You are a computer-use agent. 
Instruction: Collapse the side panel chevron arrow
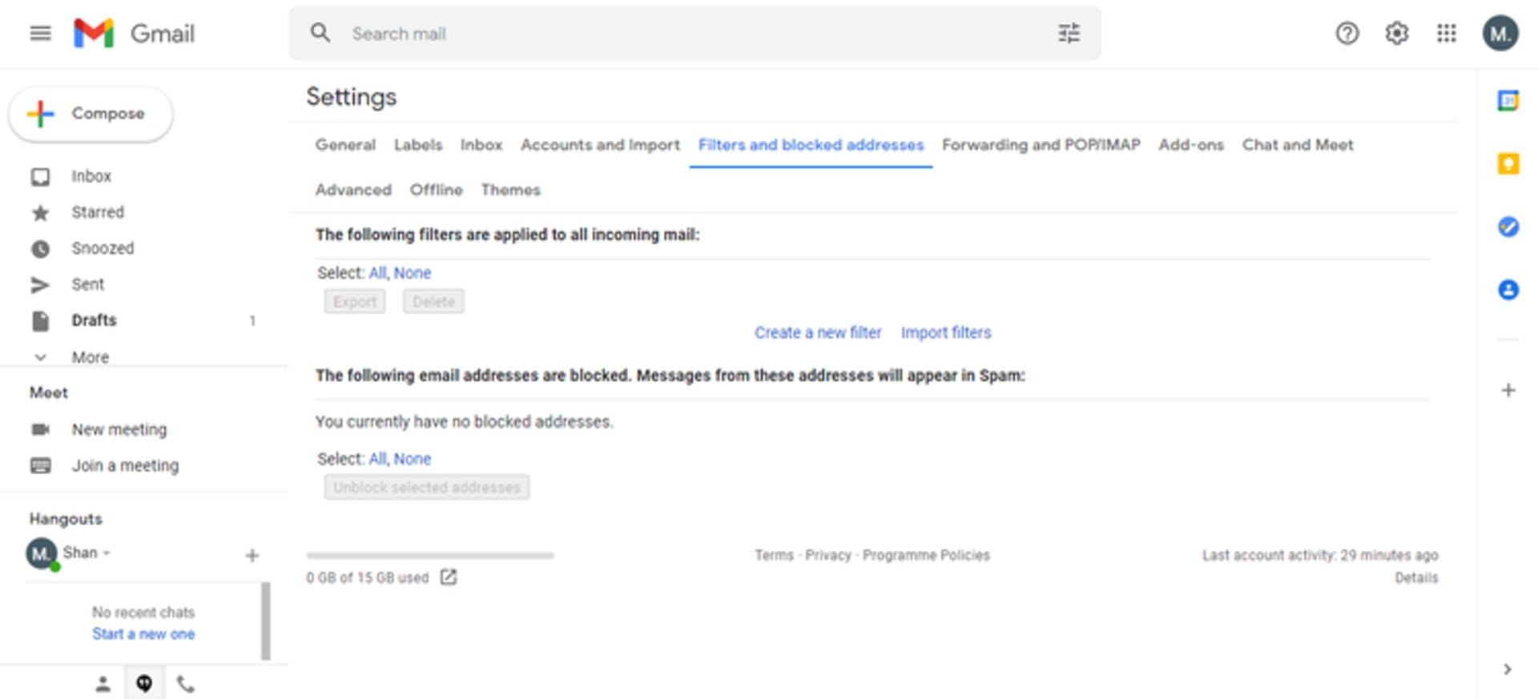[x=1507, y=669]
